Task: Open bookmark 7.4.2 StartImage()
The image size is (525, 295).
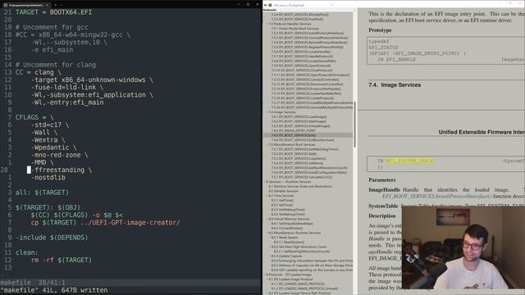Action: [299, 121]
